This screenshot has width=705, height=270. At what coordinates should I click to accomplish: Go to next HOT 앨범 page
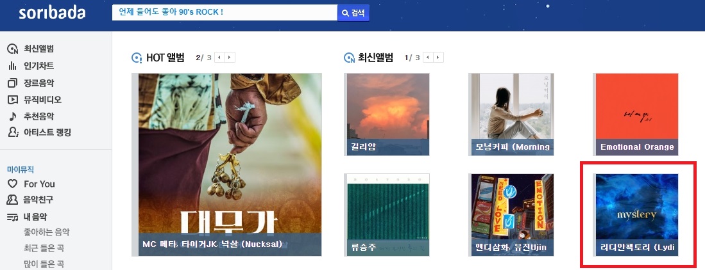[x=230, y=58]
